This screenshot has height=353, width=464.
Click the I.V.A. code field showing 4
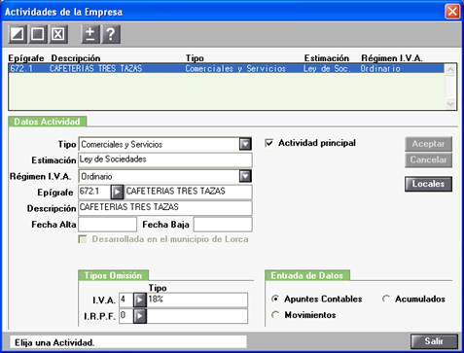point(126,300)
